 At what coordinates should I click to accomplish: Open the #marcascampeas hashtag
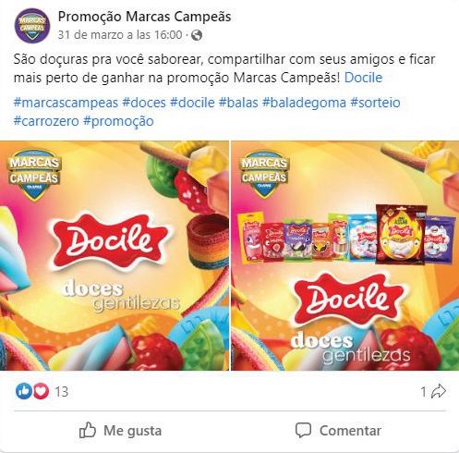pos(66,103)
